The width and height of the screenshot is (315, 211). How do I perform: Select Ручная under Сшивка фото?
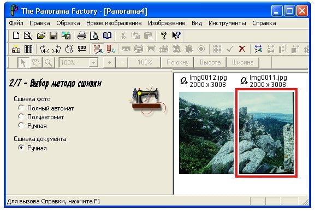pyautogui.click(x=21, y=125)
